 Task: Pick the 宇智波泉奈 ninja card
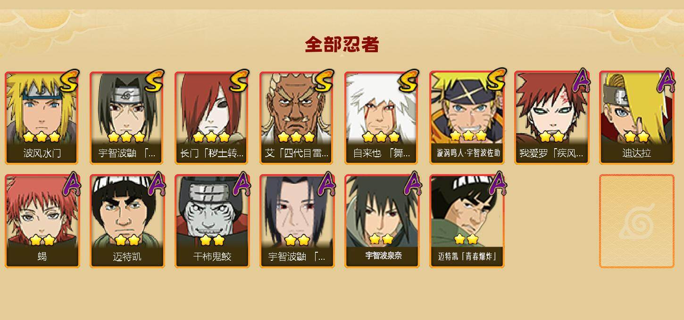pos(382,221)
